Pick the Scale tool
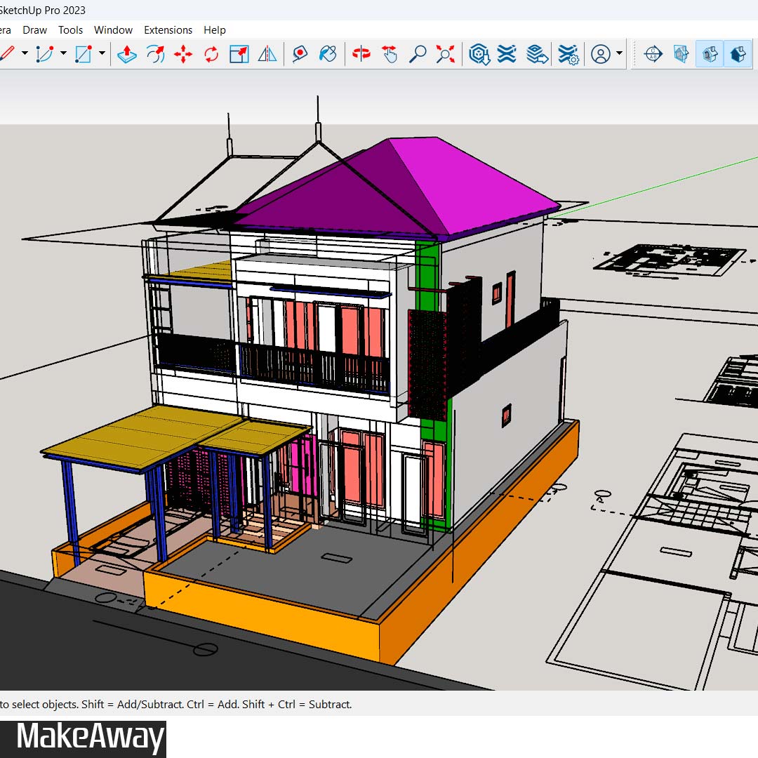 tap(239, 54)
